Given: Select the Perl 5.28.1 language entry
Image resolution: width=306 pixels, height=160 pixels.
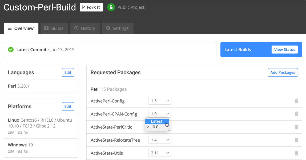Looking at the screenshot, I should click(x=41, y=86).
